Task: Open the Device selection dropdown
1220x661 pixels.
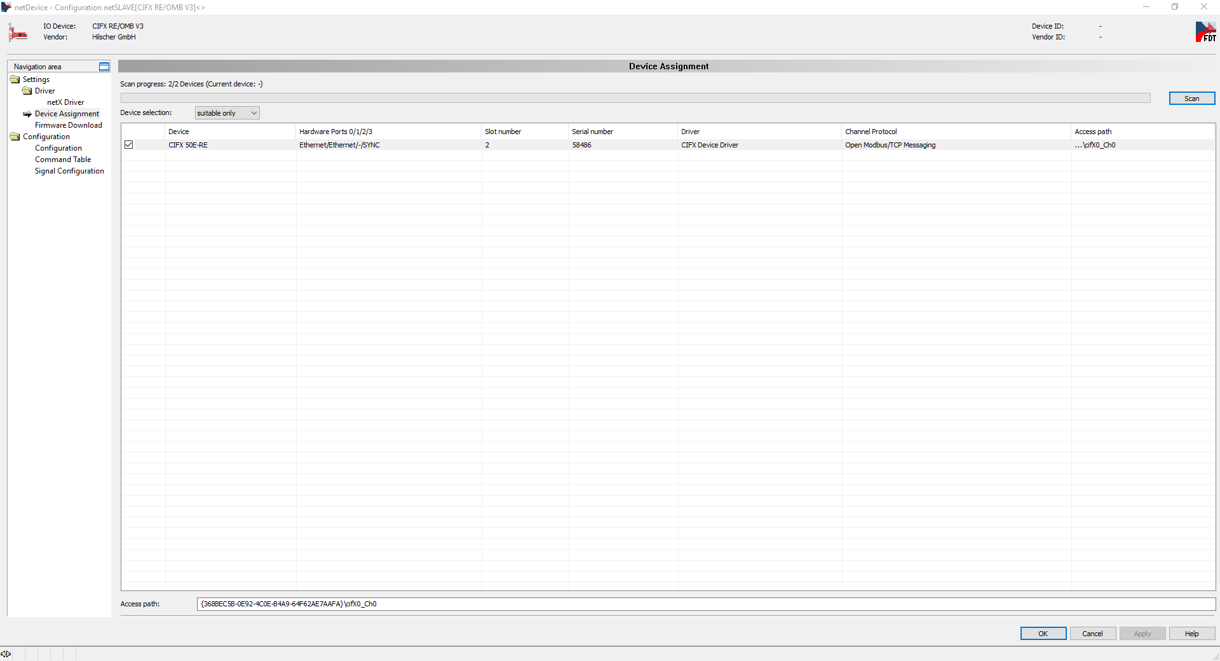Action: pos(227,113)
